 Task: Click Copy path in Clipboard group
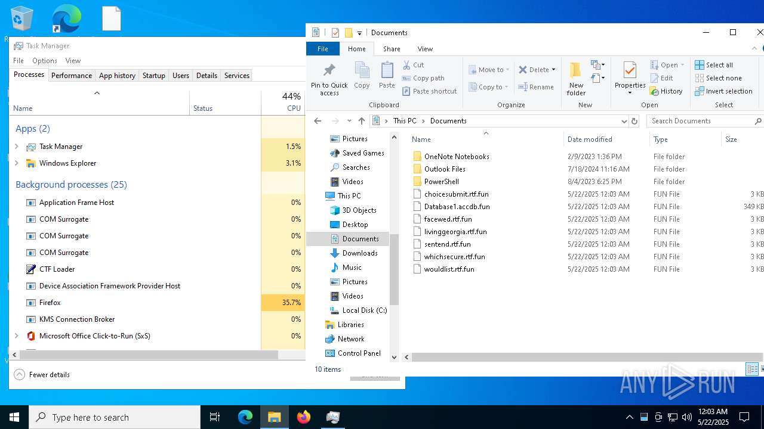pos(423,78)
